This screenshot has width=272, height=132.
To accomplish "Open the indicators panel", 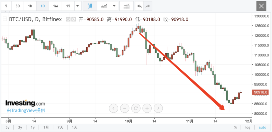I will tap(126, 6).
